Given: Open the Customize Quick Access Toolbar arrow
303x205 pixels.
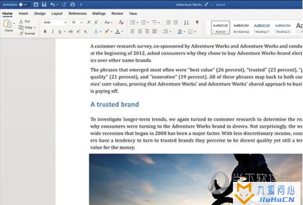Looking at the screenshot, I should click(x=81, y=5).
